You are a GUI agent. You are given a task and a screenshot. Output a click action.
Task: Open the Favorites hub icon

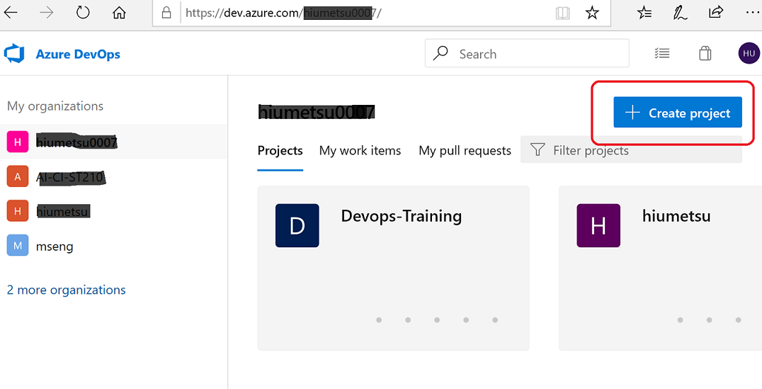(x=644, y=13)
